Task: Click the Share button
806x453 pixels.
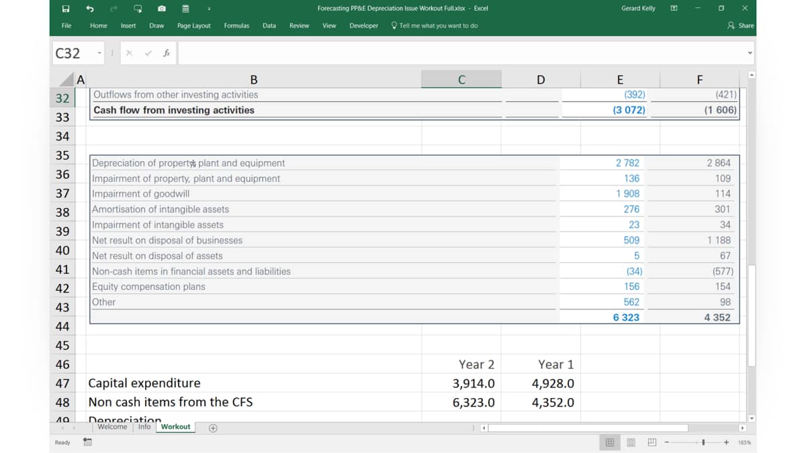Action: coord(741,26)
